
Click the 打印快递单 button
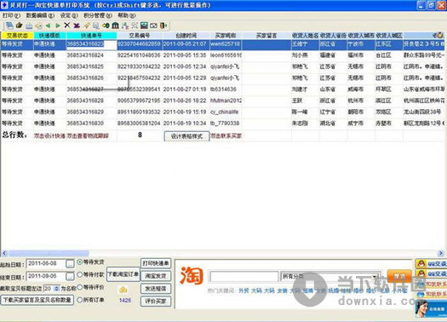tap(156, 263)
